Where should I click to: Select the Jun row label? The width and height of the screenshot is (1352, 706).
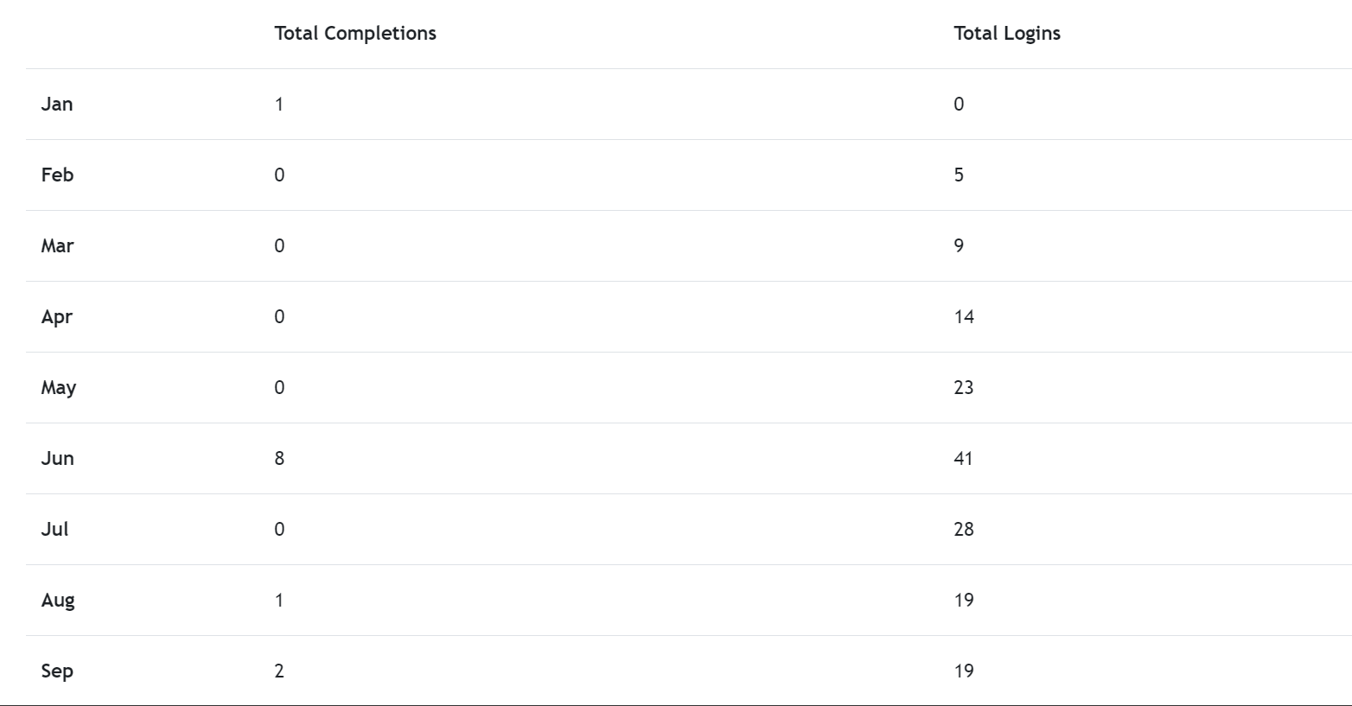(x=57, y=458)
